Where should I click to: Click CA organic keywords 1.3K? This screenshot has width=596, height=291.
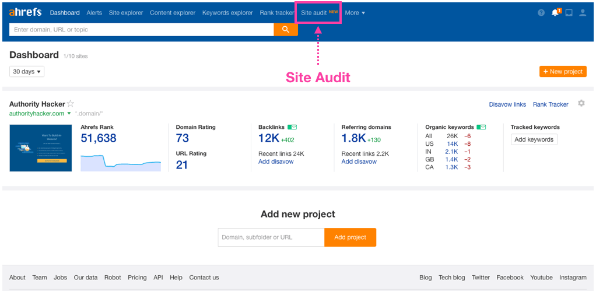click(x=451, y=167)
